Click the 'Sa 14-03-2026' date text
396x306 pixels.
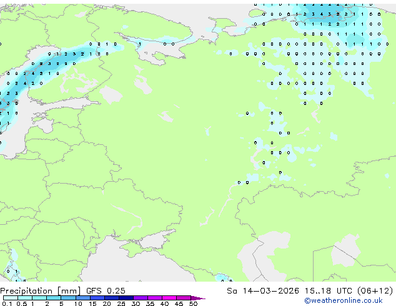(263, 291)
